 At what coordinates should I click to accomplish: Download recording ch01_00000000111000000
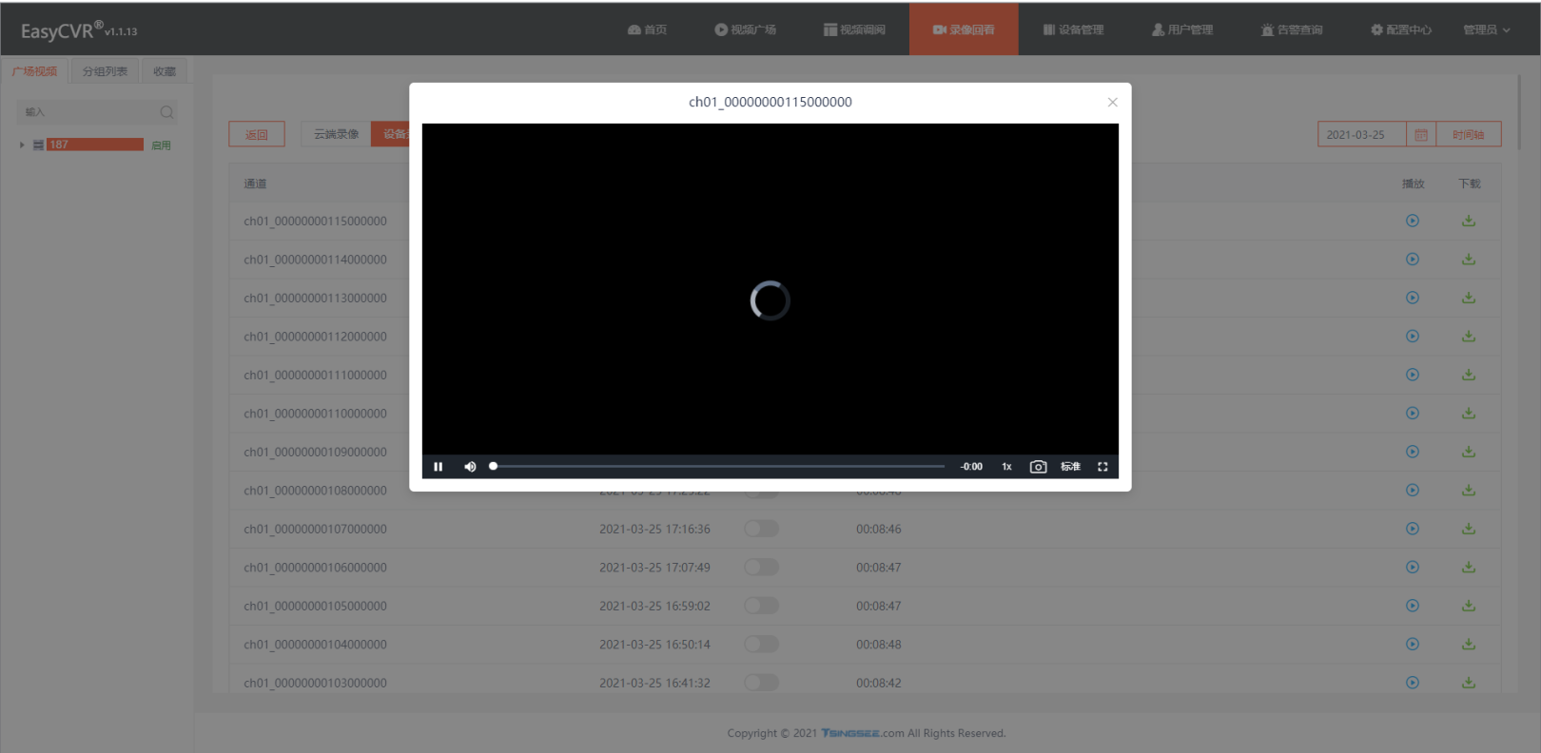(1469, 375)
